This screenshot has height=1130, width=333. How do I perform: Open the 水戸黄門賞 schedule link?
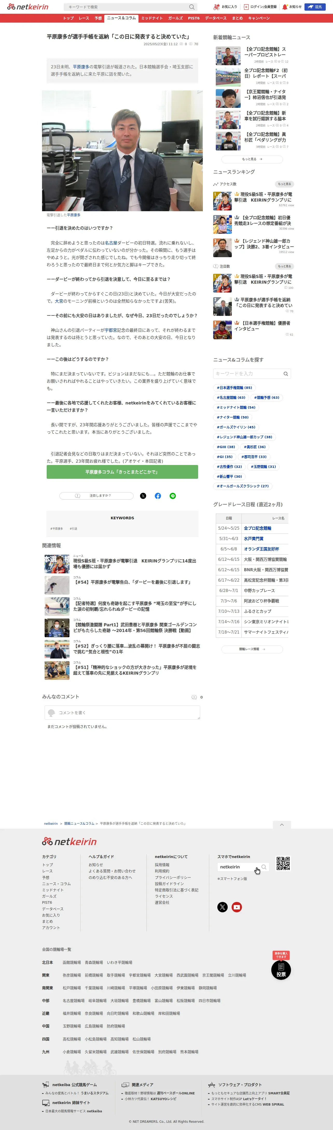pyautogui.click(x=254, y=539)
